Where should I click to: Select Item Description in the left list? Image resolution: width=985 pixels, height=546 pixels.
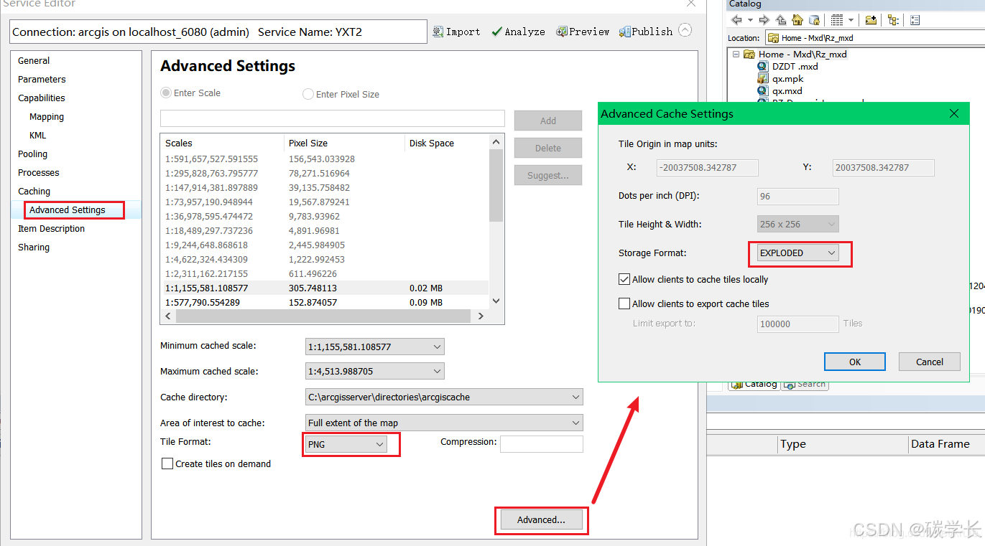point(51,228)
